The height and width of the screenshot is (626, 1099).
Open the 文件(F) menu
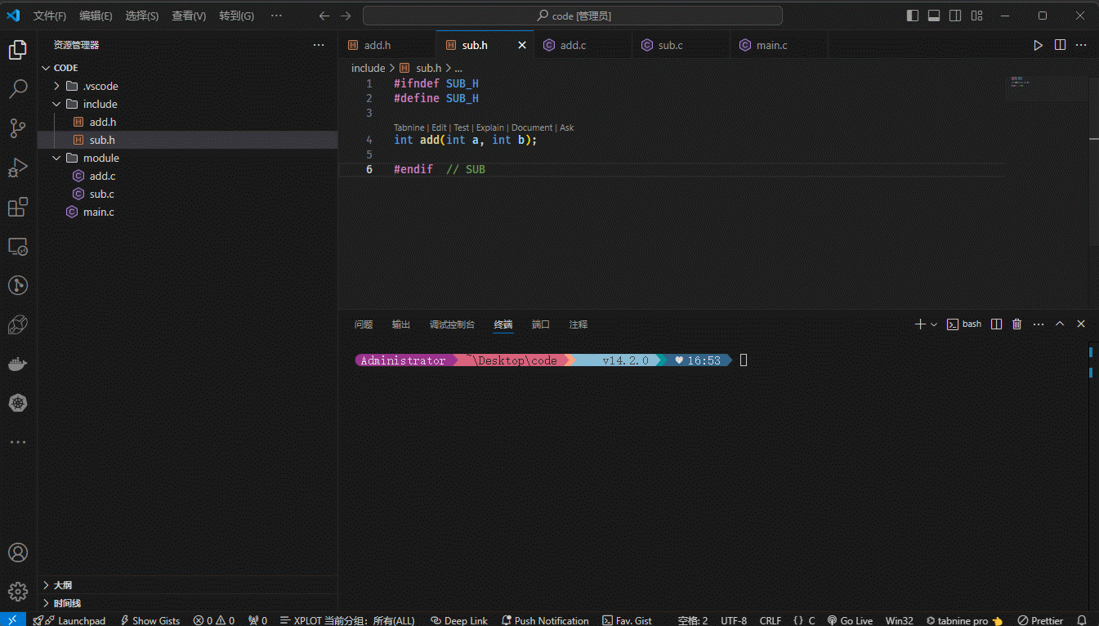pos(50,16)
